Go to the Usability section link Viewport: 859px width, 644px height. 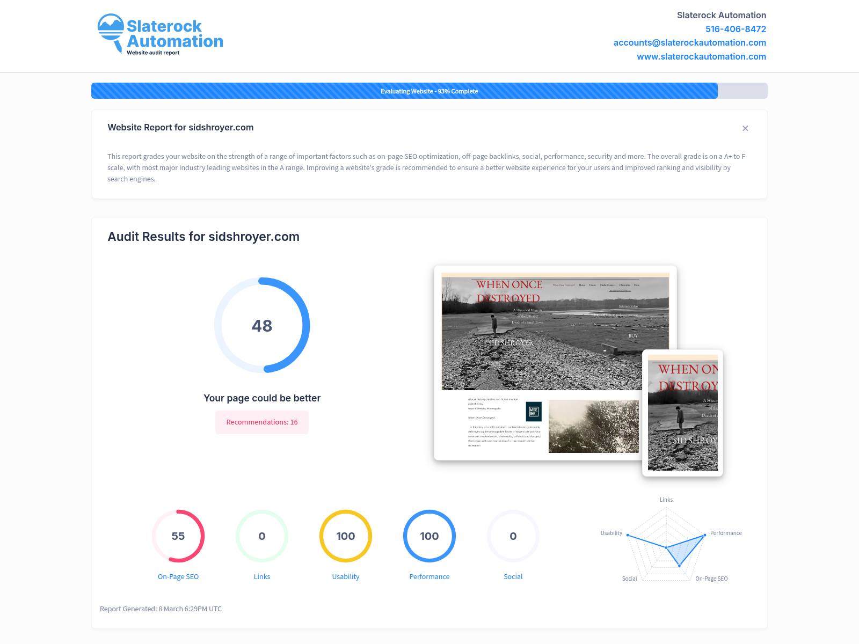346,576
